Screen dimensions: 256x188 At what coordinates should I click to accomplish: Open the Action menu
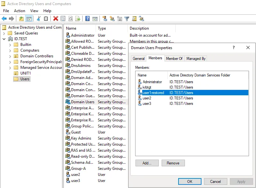click(x=19, y=11)
